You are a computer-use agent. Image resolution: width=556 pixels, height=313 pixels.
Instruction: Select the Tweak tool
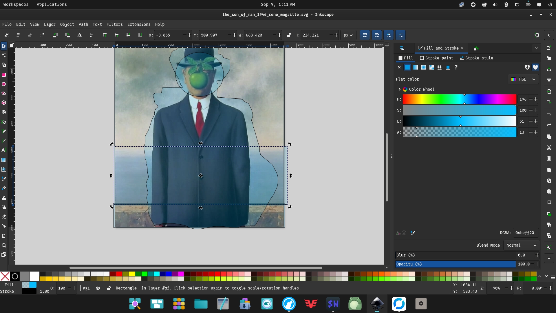pyautogui.click(x=4, y=198)
